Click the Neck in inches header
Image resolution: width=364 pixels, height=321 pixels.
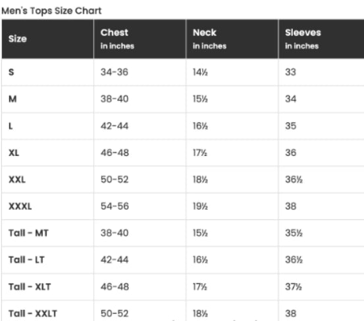pyautogui.click(x=209, y=39)
